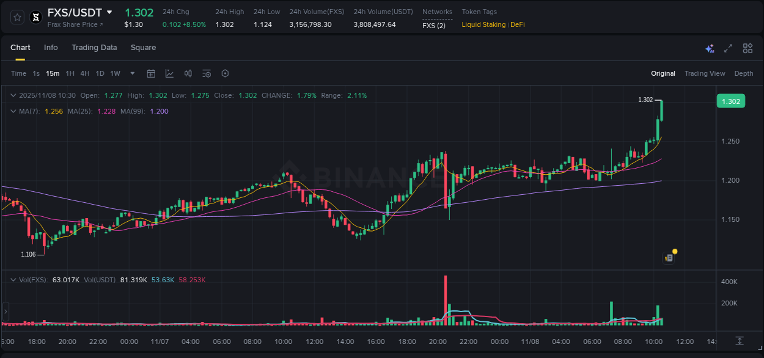Collapse the OHLC info row chevron
The height and width of the screenshot is (358, 764).
(13, 95)
